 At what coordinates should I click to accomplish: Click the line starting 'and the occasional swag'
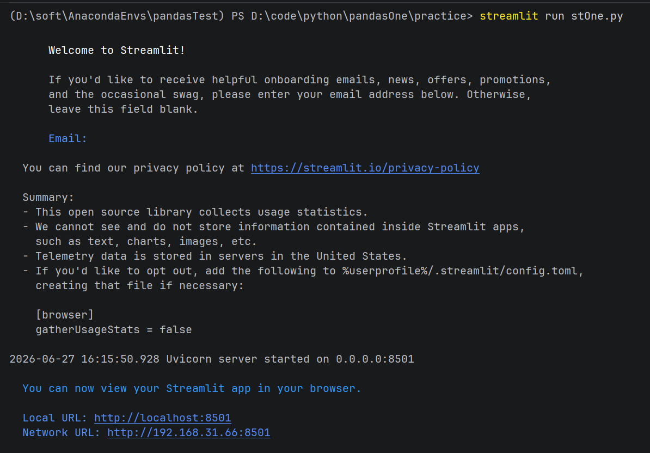290,95
